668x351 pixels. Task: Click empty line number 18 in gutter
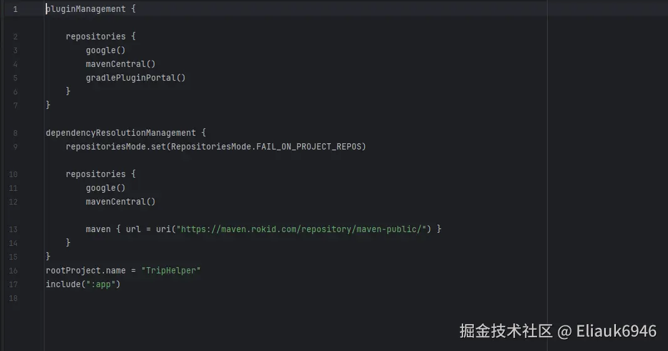click(x=14, y=298)
